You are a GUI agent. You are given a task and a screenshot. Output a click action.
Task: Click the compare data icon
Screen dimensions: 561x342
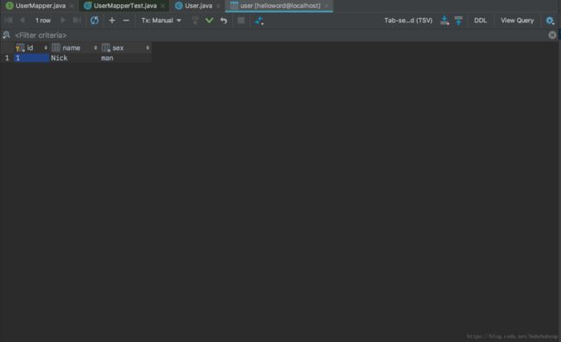click(259, 21)
